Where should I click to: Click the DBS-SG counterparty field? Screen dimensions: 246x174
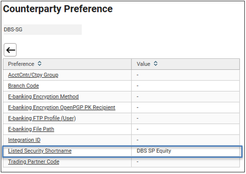point(43,29)
